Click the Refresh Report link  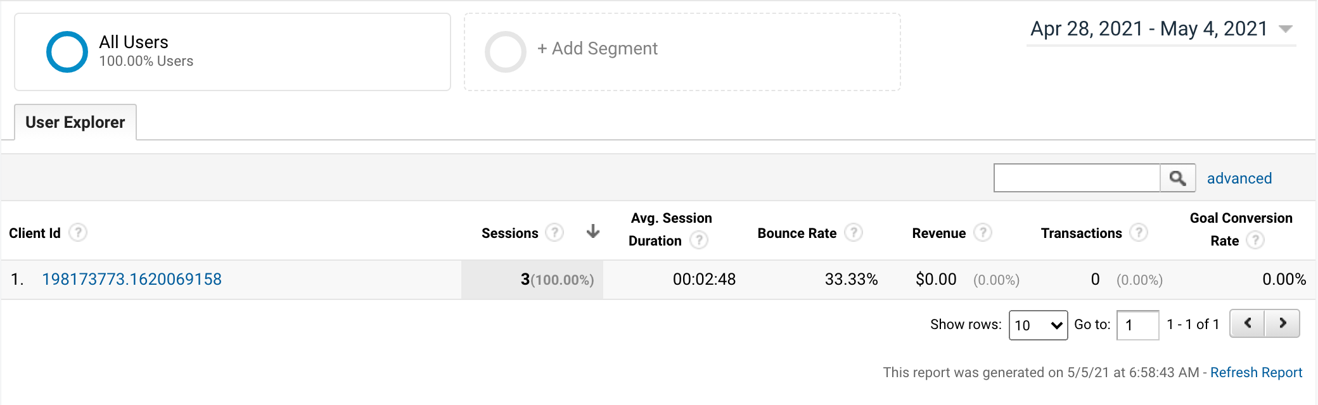tap(1256, 372)
